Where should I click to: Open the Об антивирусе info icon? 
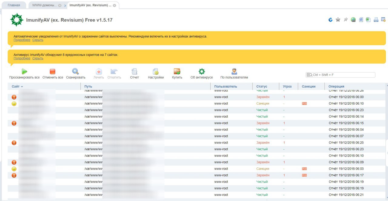[x=202, y=72]
